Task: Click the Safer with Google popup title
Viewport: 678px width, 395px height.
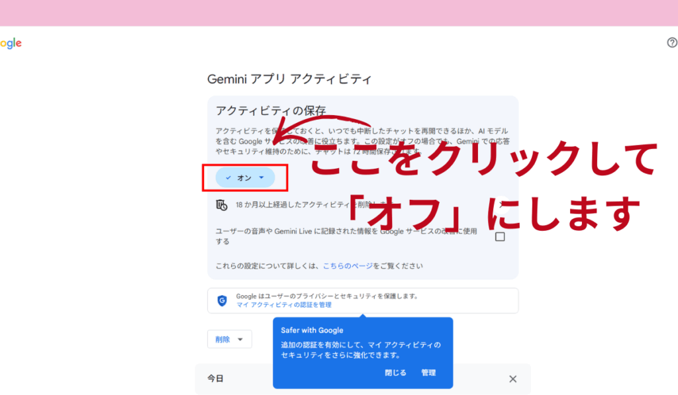Action: (312, 330)
